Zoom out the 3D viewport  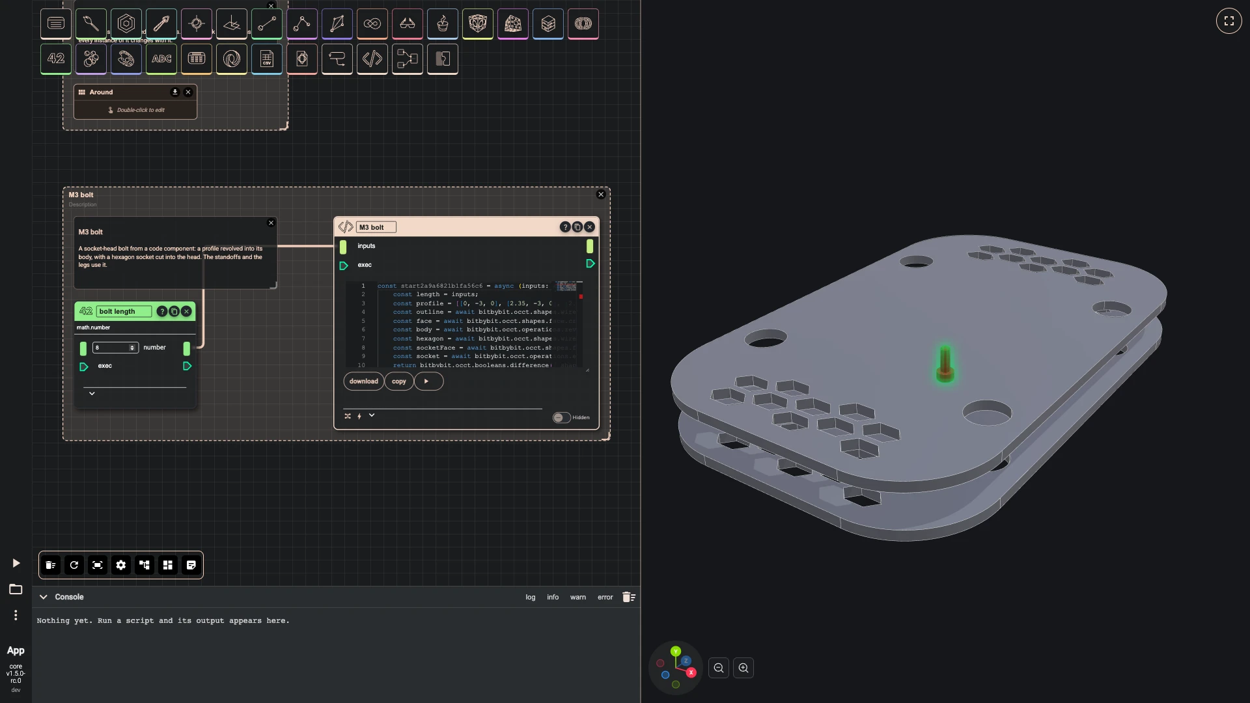pos(719,668)
